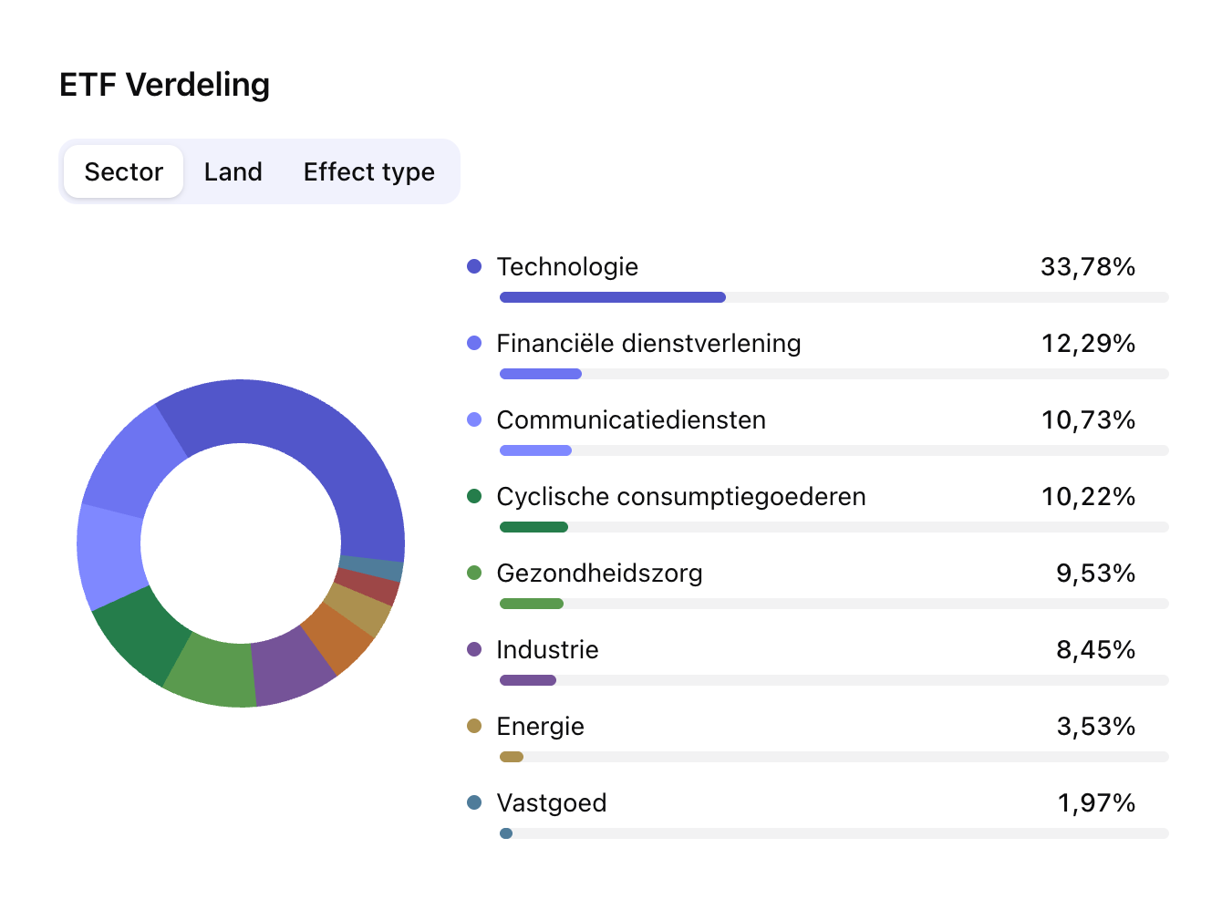Select the Technologie sector label
Image resolution: width=1222 pixels, height=910 pixels.
click(x=567, y=266)
